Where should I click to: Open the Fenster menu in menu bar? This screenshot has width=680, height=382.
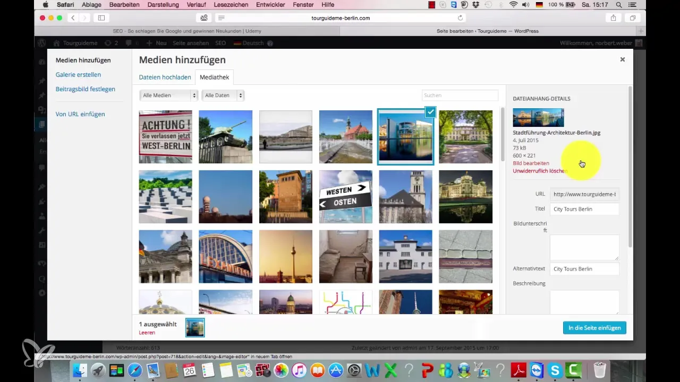click(x=303, y=5)
